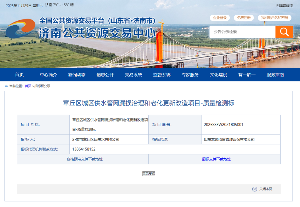The image size is (300, 207).
Task: Click the orange search magnifier icon
Action: click(x=284, y=32)
